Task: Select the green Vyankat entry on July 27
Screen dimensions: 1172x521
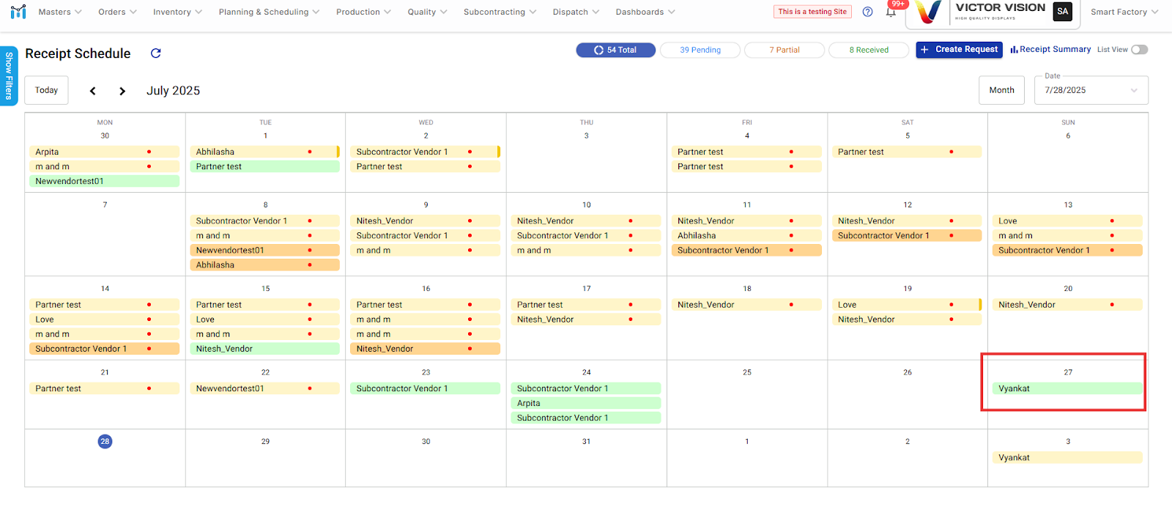Action: (1067, 388)
